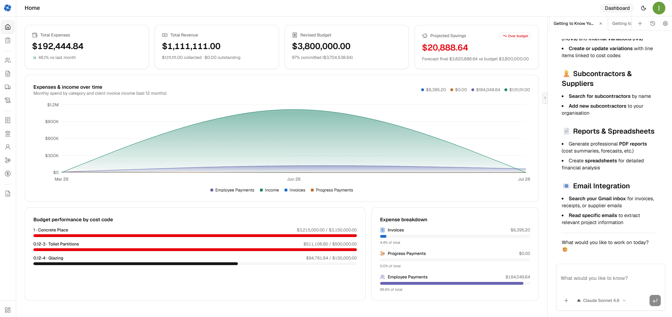Click the Employee Payments icon in Expense breakdown
This screenshot has width=672, height=317.
pyautogui.click(x=383, y=277)
